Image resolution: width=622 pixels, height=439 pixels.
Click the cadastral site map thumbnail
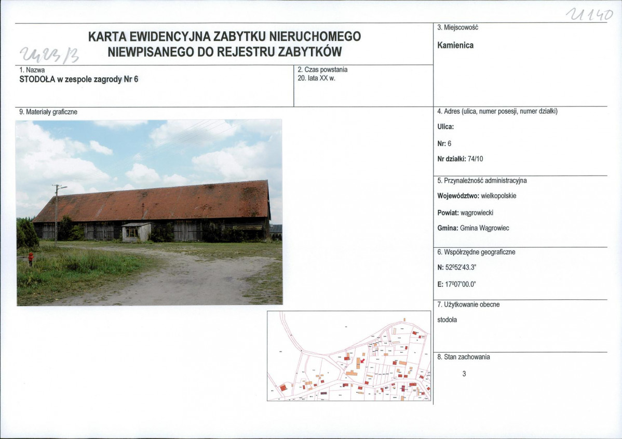pos(349,356)
